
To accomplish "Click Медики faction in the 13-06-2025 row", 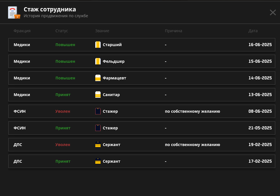I will [x=22, y=95].
